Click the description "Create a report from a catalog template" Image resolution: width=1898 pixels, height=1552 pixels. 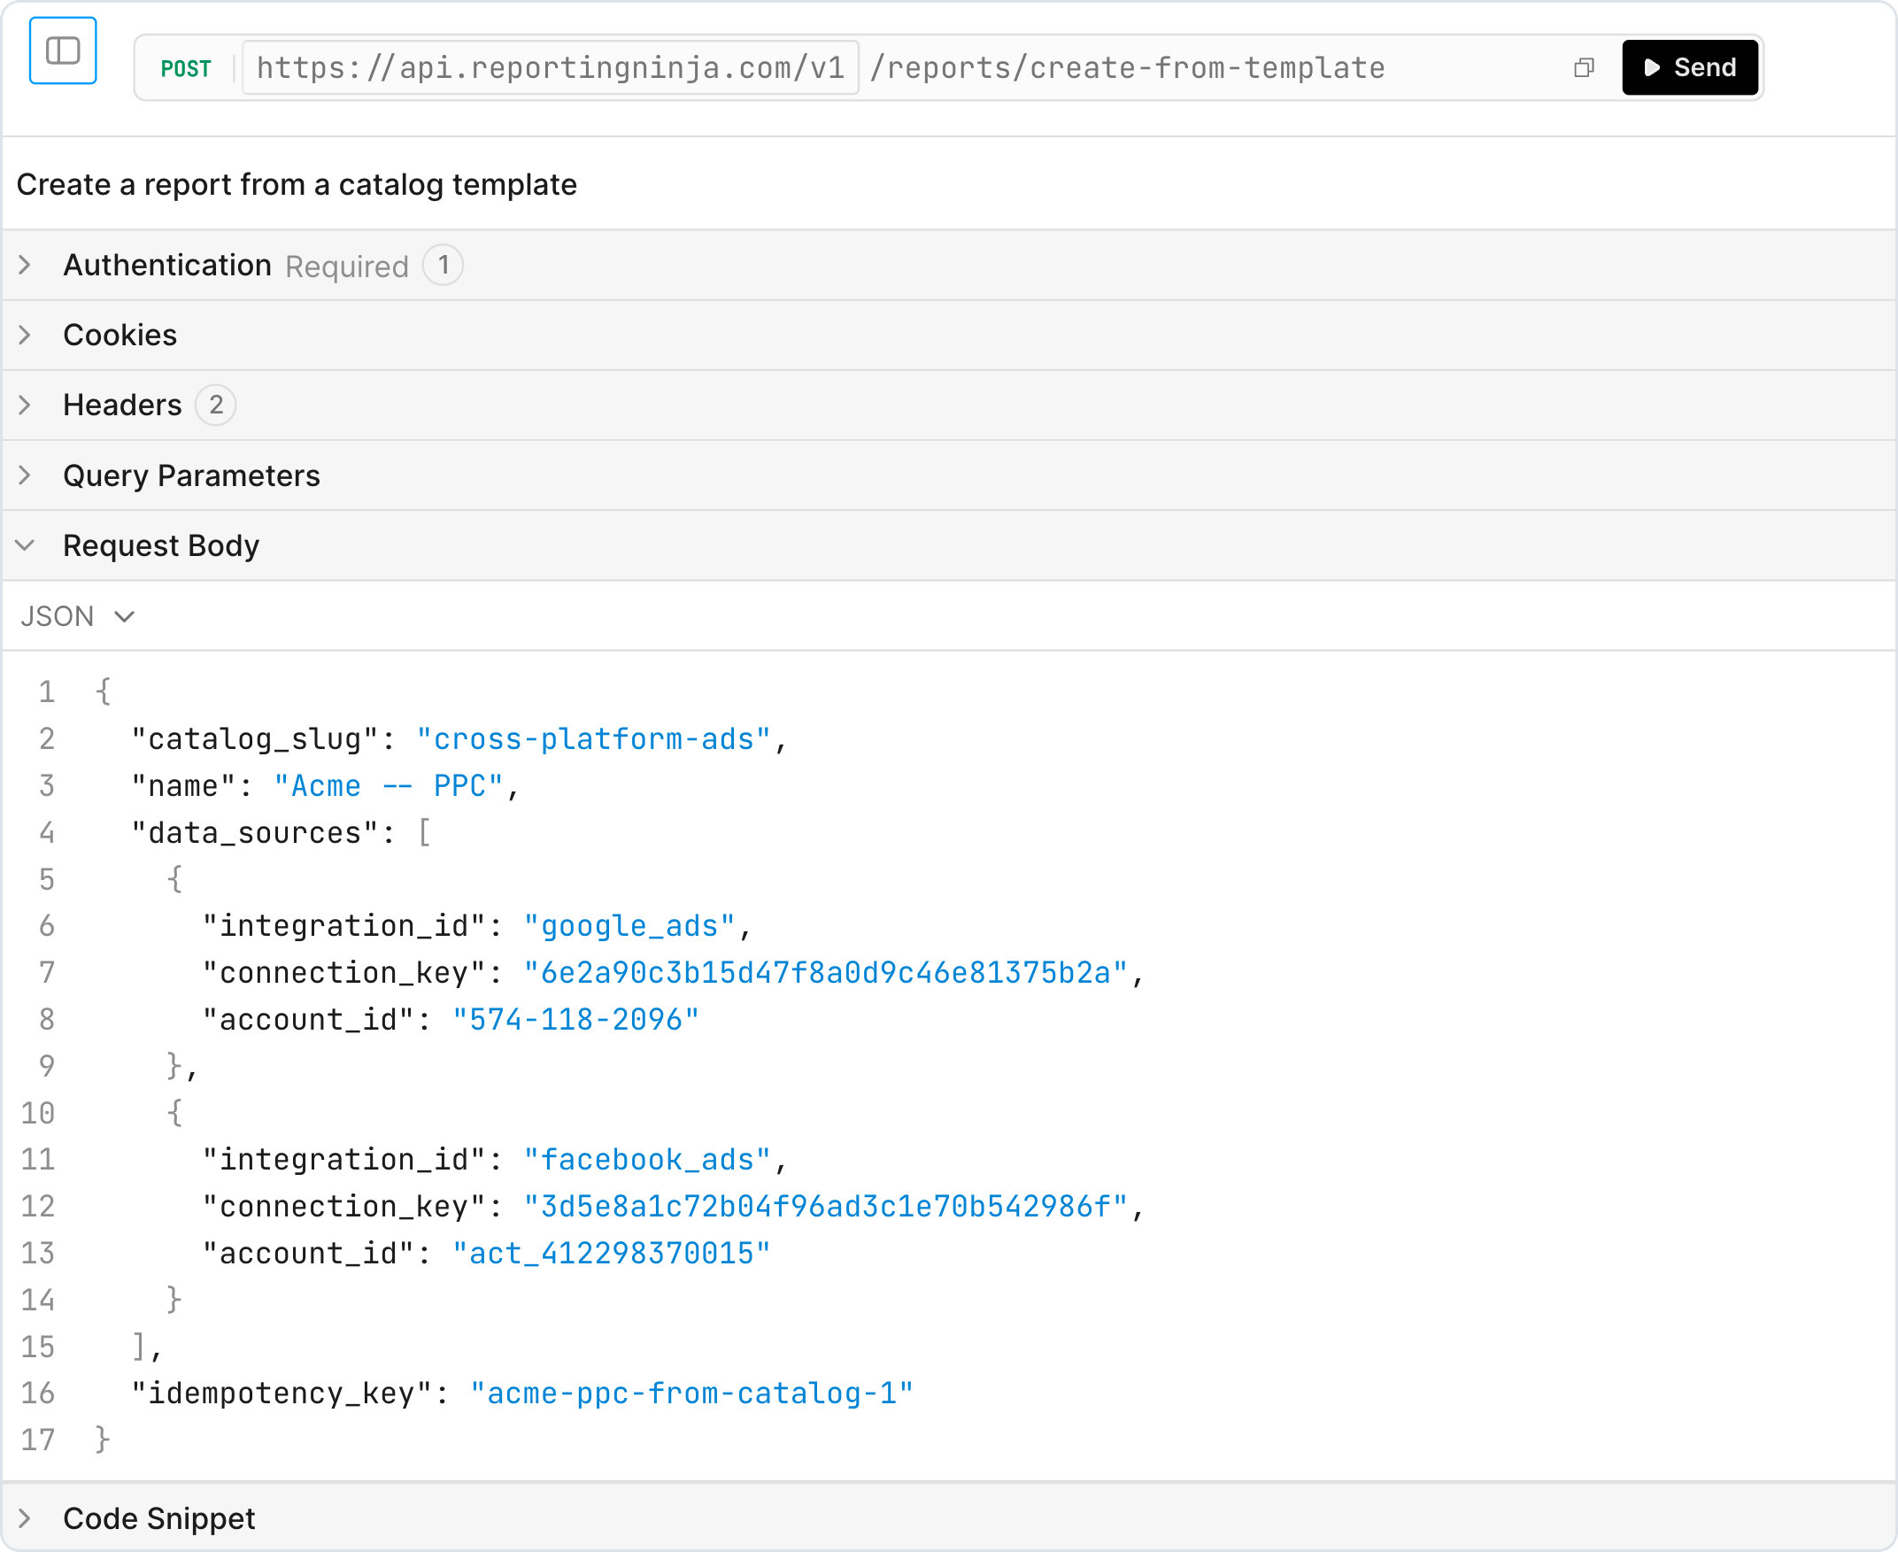click(x=297, y=184)
